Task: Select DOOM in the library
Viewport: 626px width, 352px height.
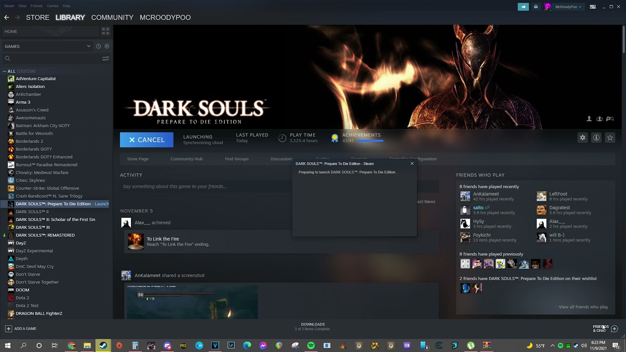Action: 22,290
